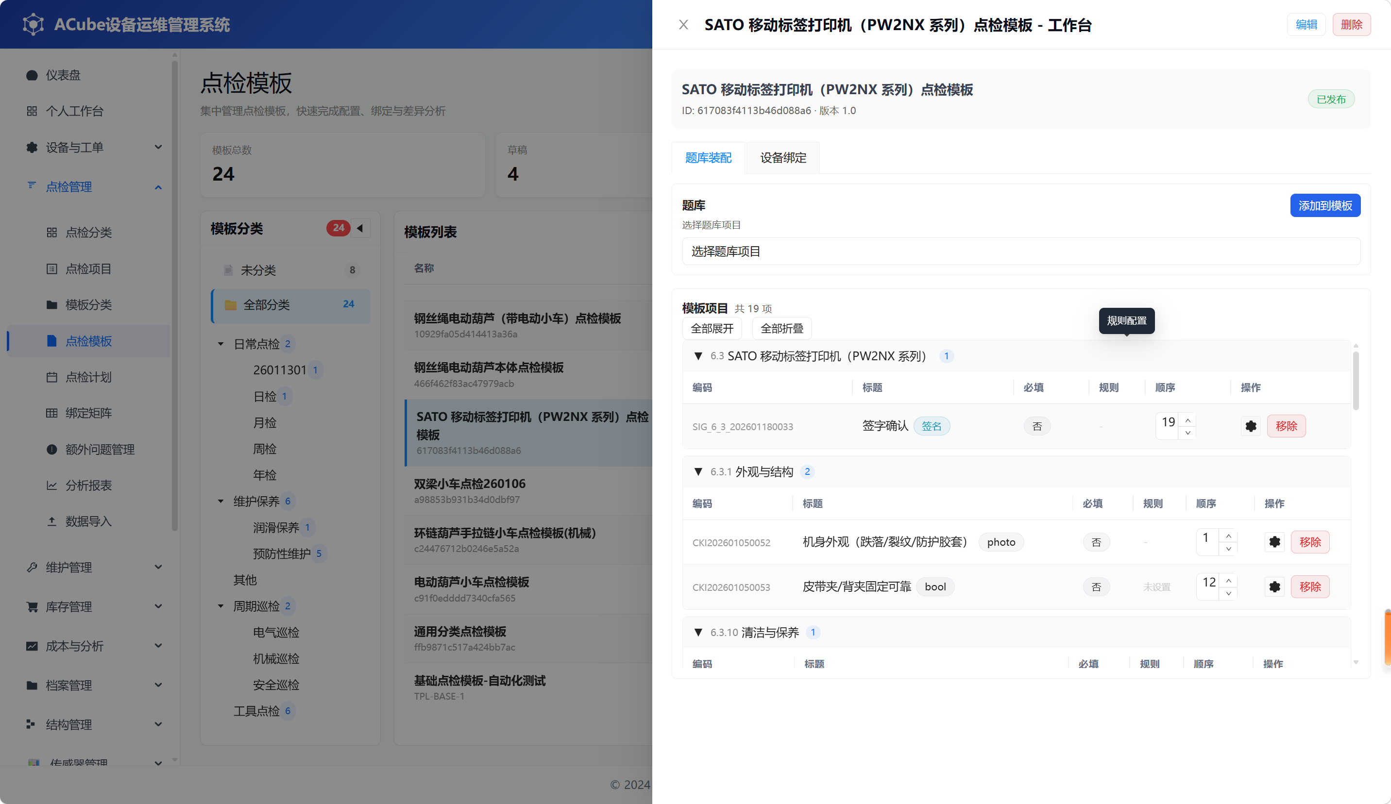The height and width of the screenshot is (804, 1391).
Task: Select the 未分类 category row
Action: coord(290,270)
